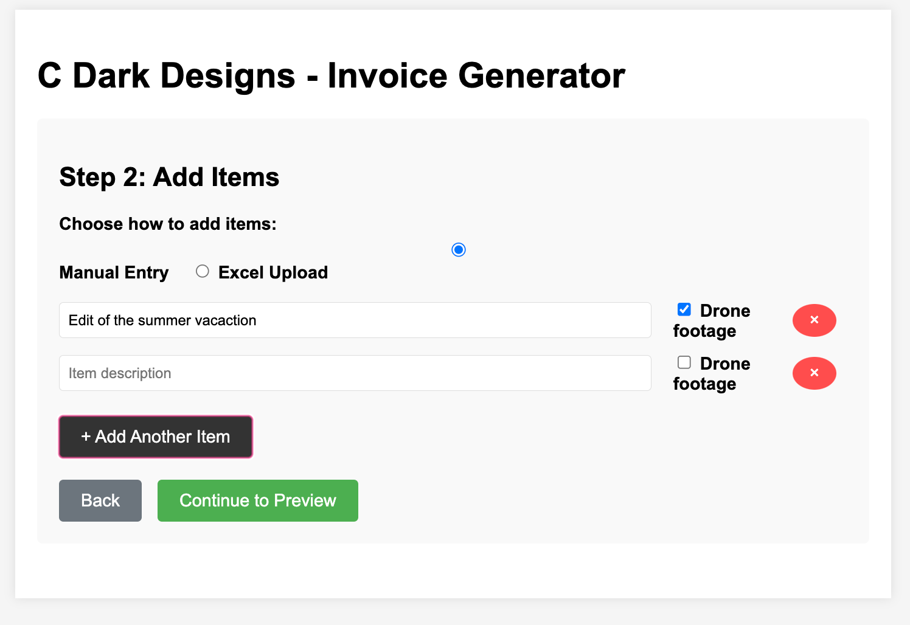The height and width of the screenshot is (625, 910).
Task: Edit the 'Edit of the summer vacaction' field
Action: pyautogui.click(x=355, y=320)
